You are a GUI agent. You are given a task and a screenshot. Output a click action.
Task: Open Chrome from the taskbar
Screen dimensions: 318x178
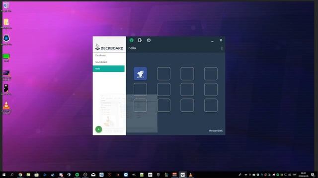tap(20, 175)
